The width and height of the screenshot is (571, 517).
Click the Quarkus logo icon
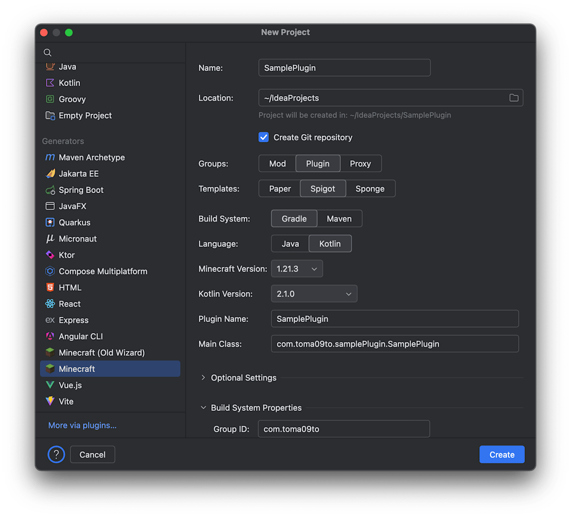(50, 222)
